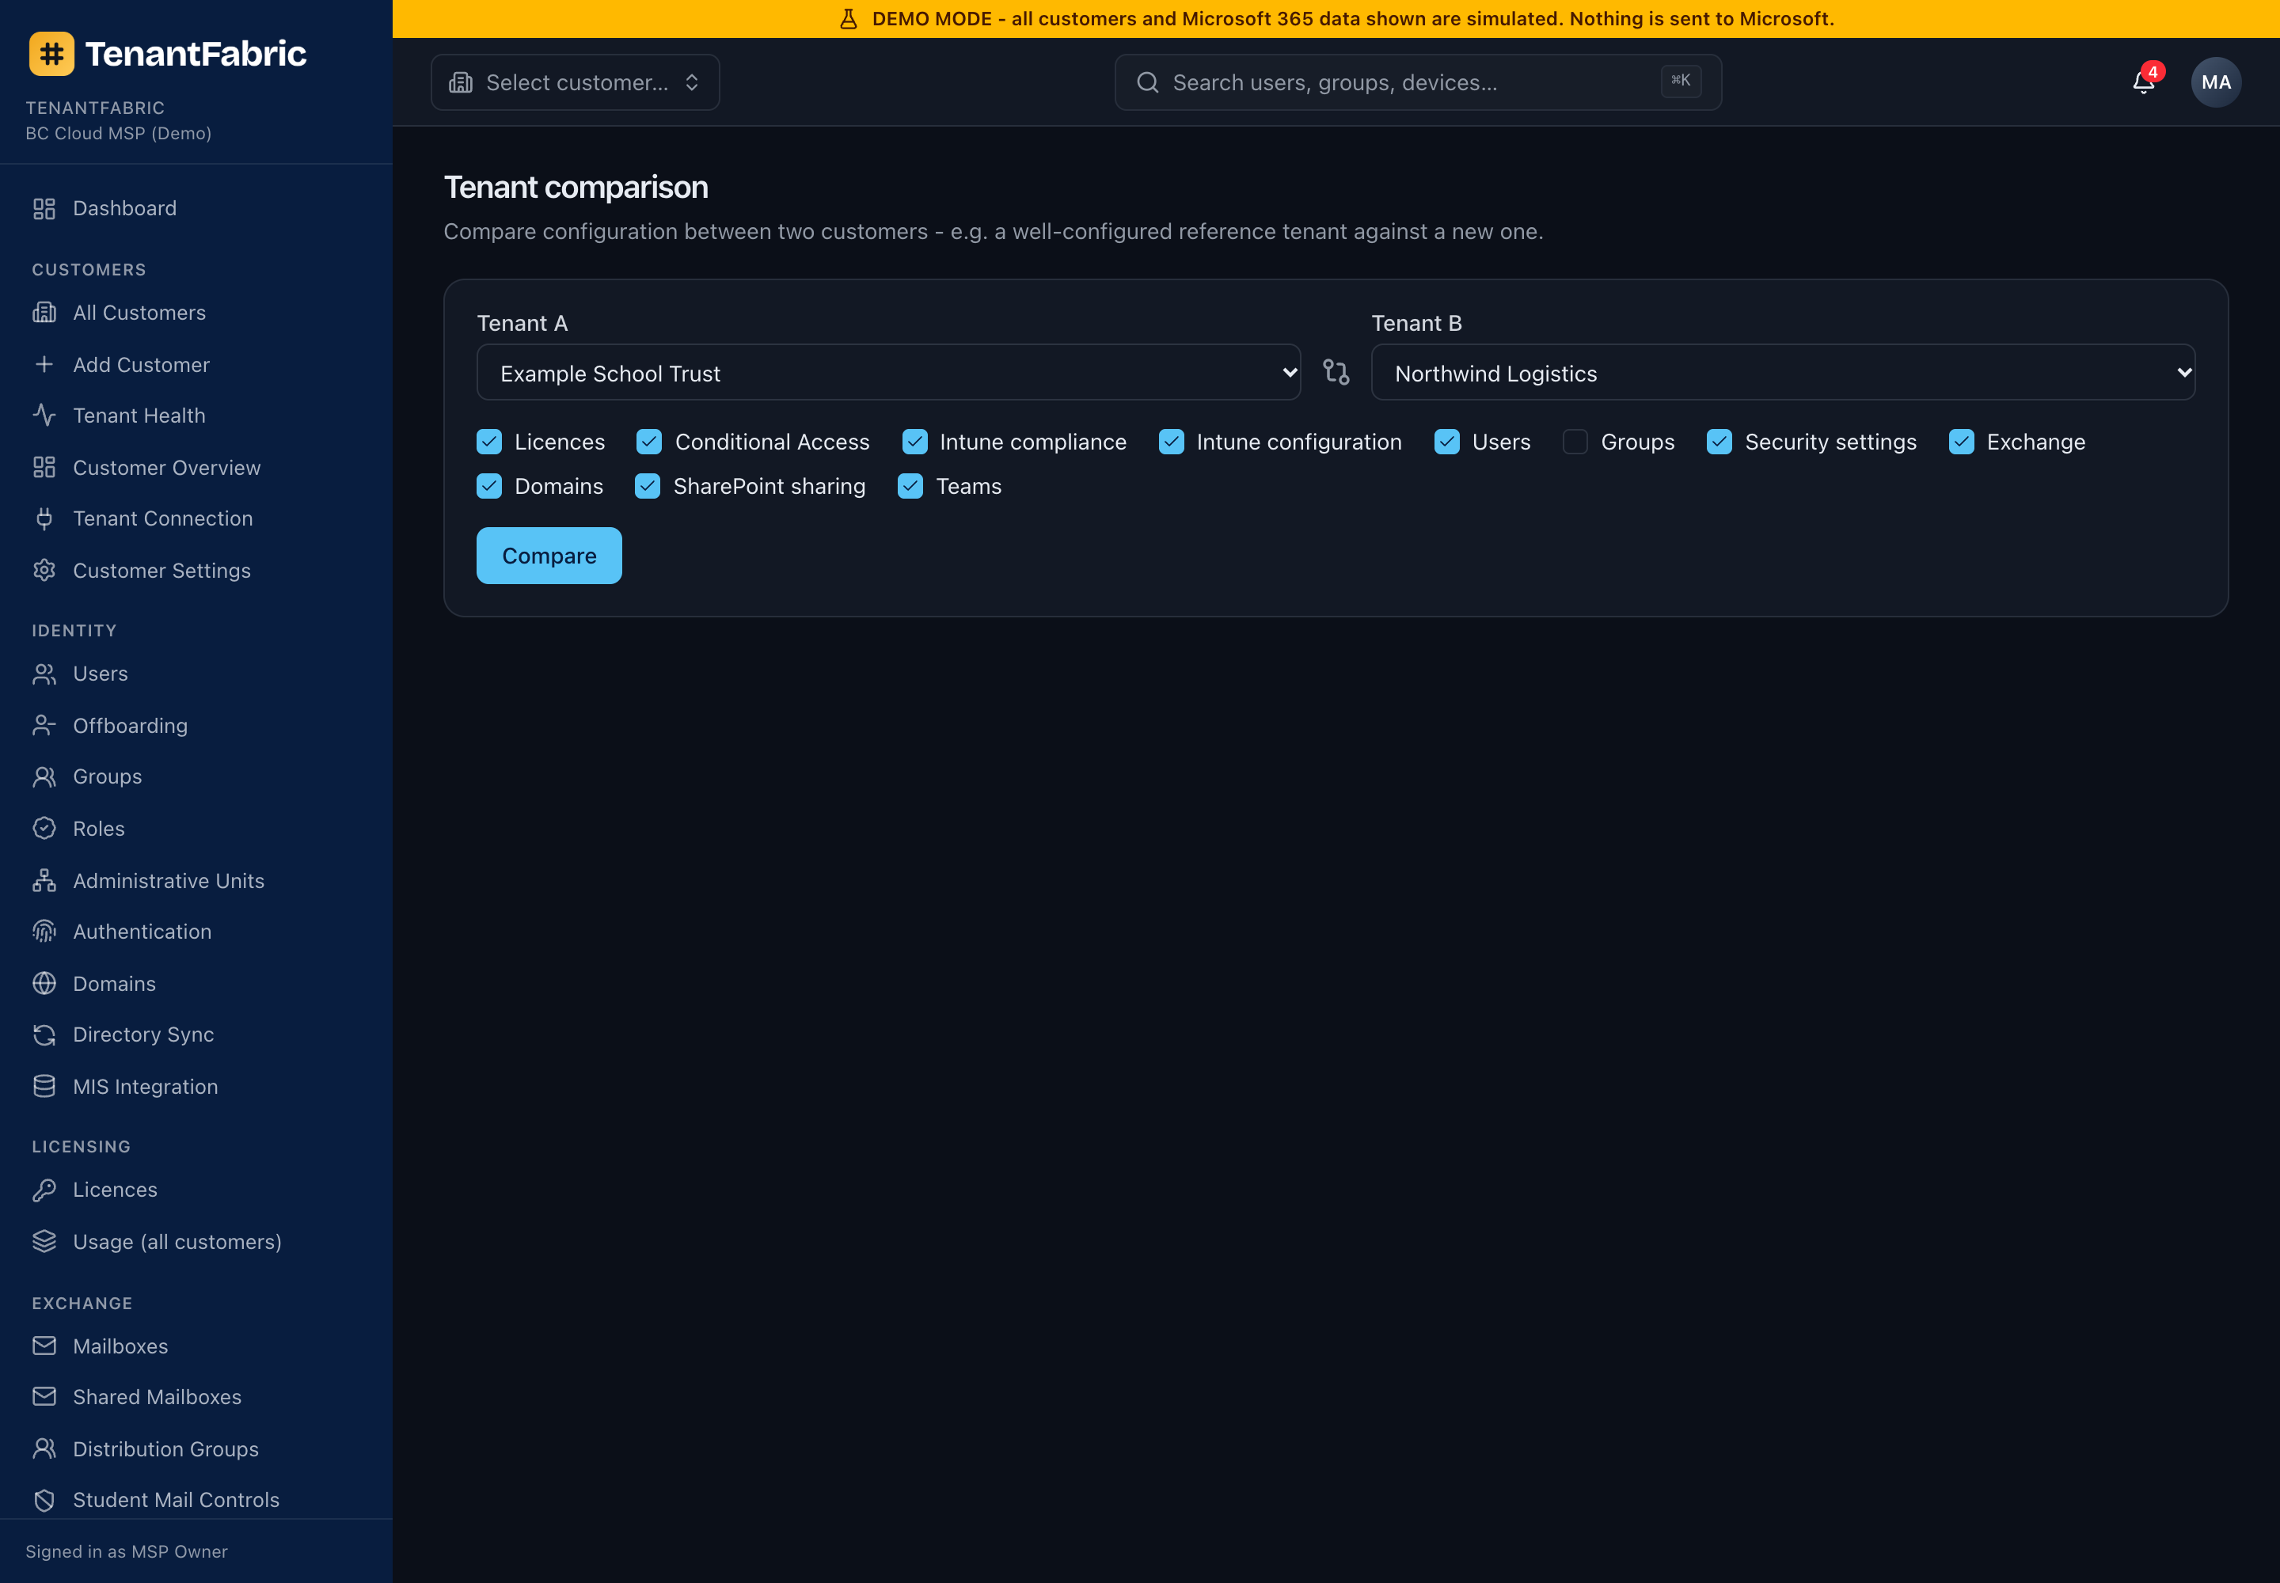The image size is (2280, 1583).
Task: Toggle the Security settings checkbox
Action: click(x=1719, y=442)
